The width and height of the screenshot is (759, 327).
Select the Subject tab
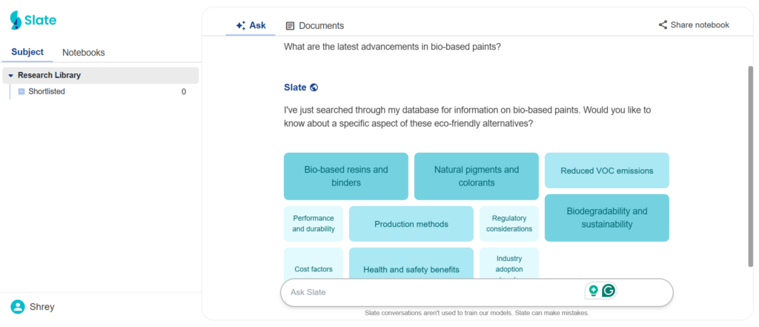pos(27,53)
